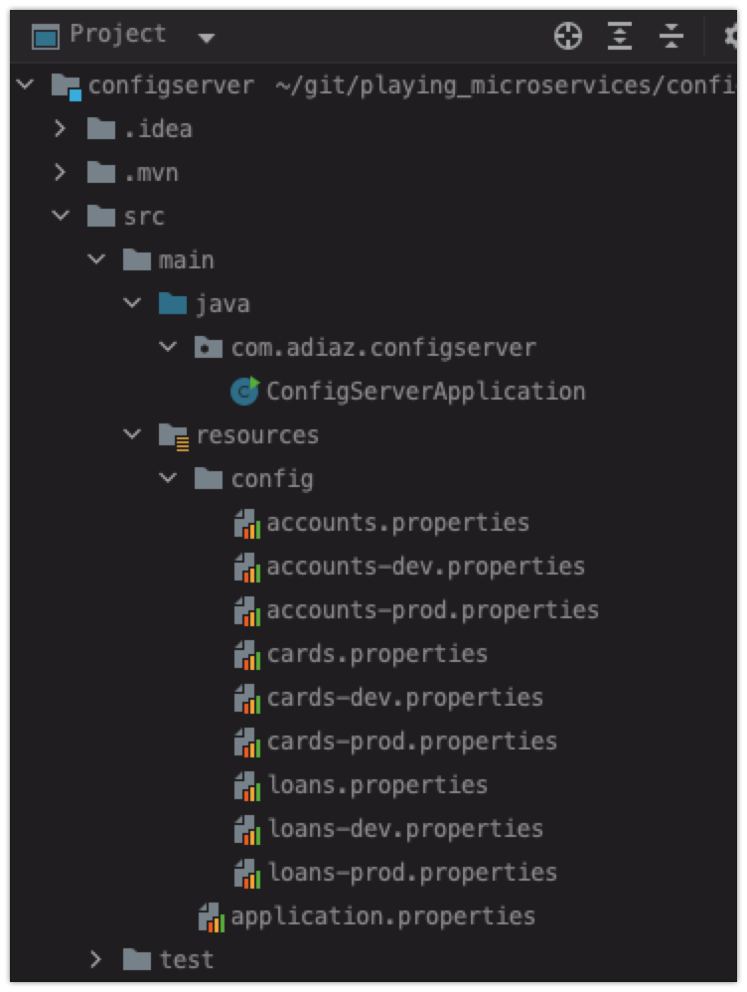Click the Collapse All toolbar icon

tap(672, 36)
